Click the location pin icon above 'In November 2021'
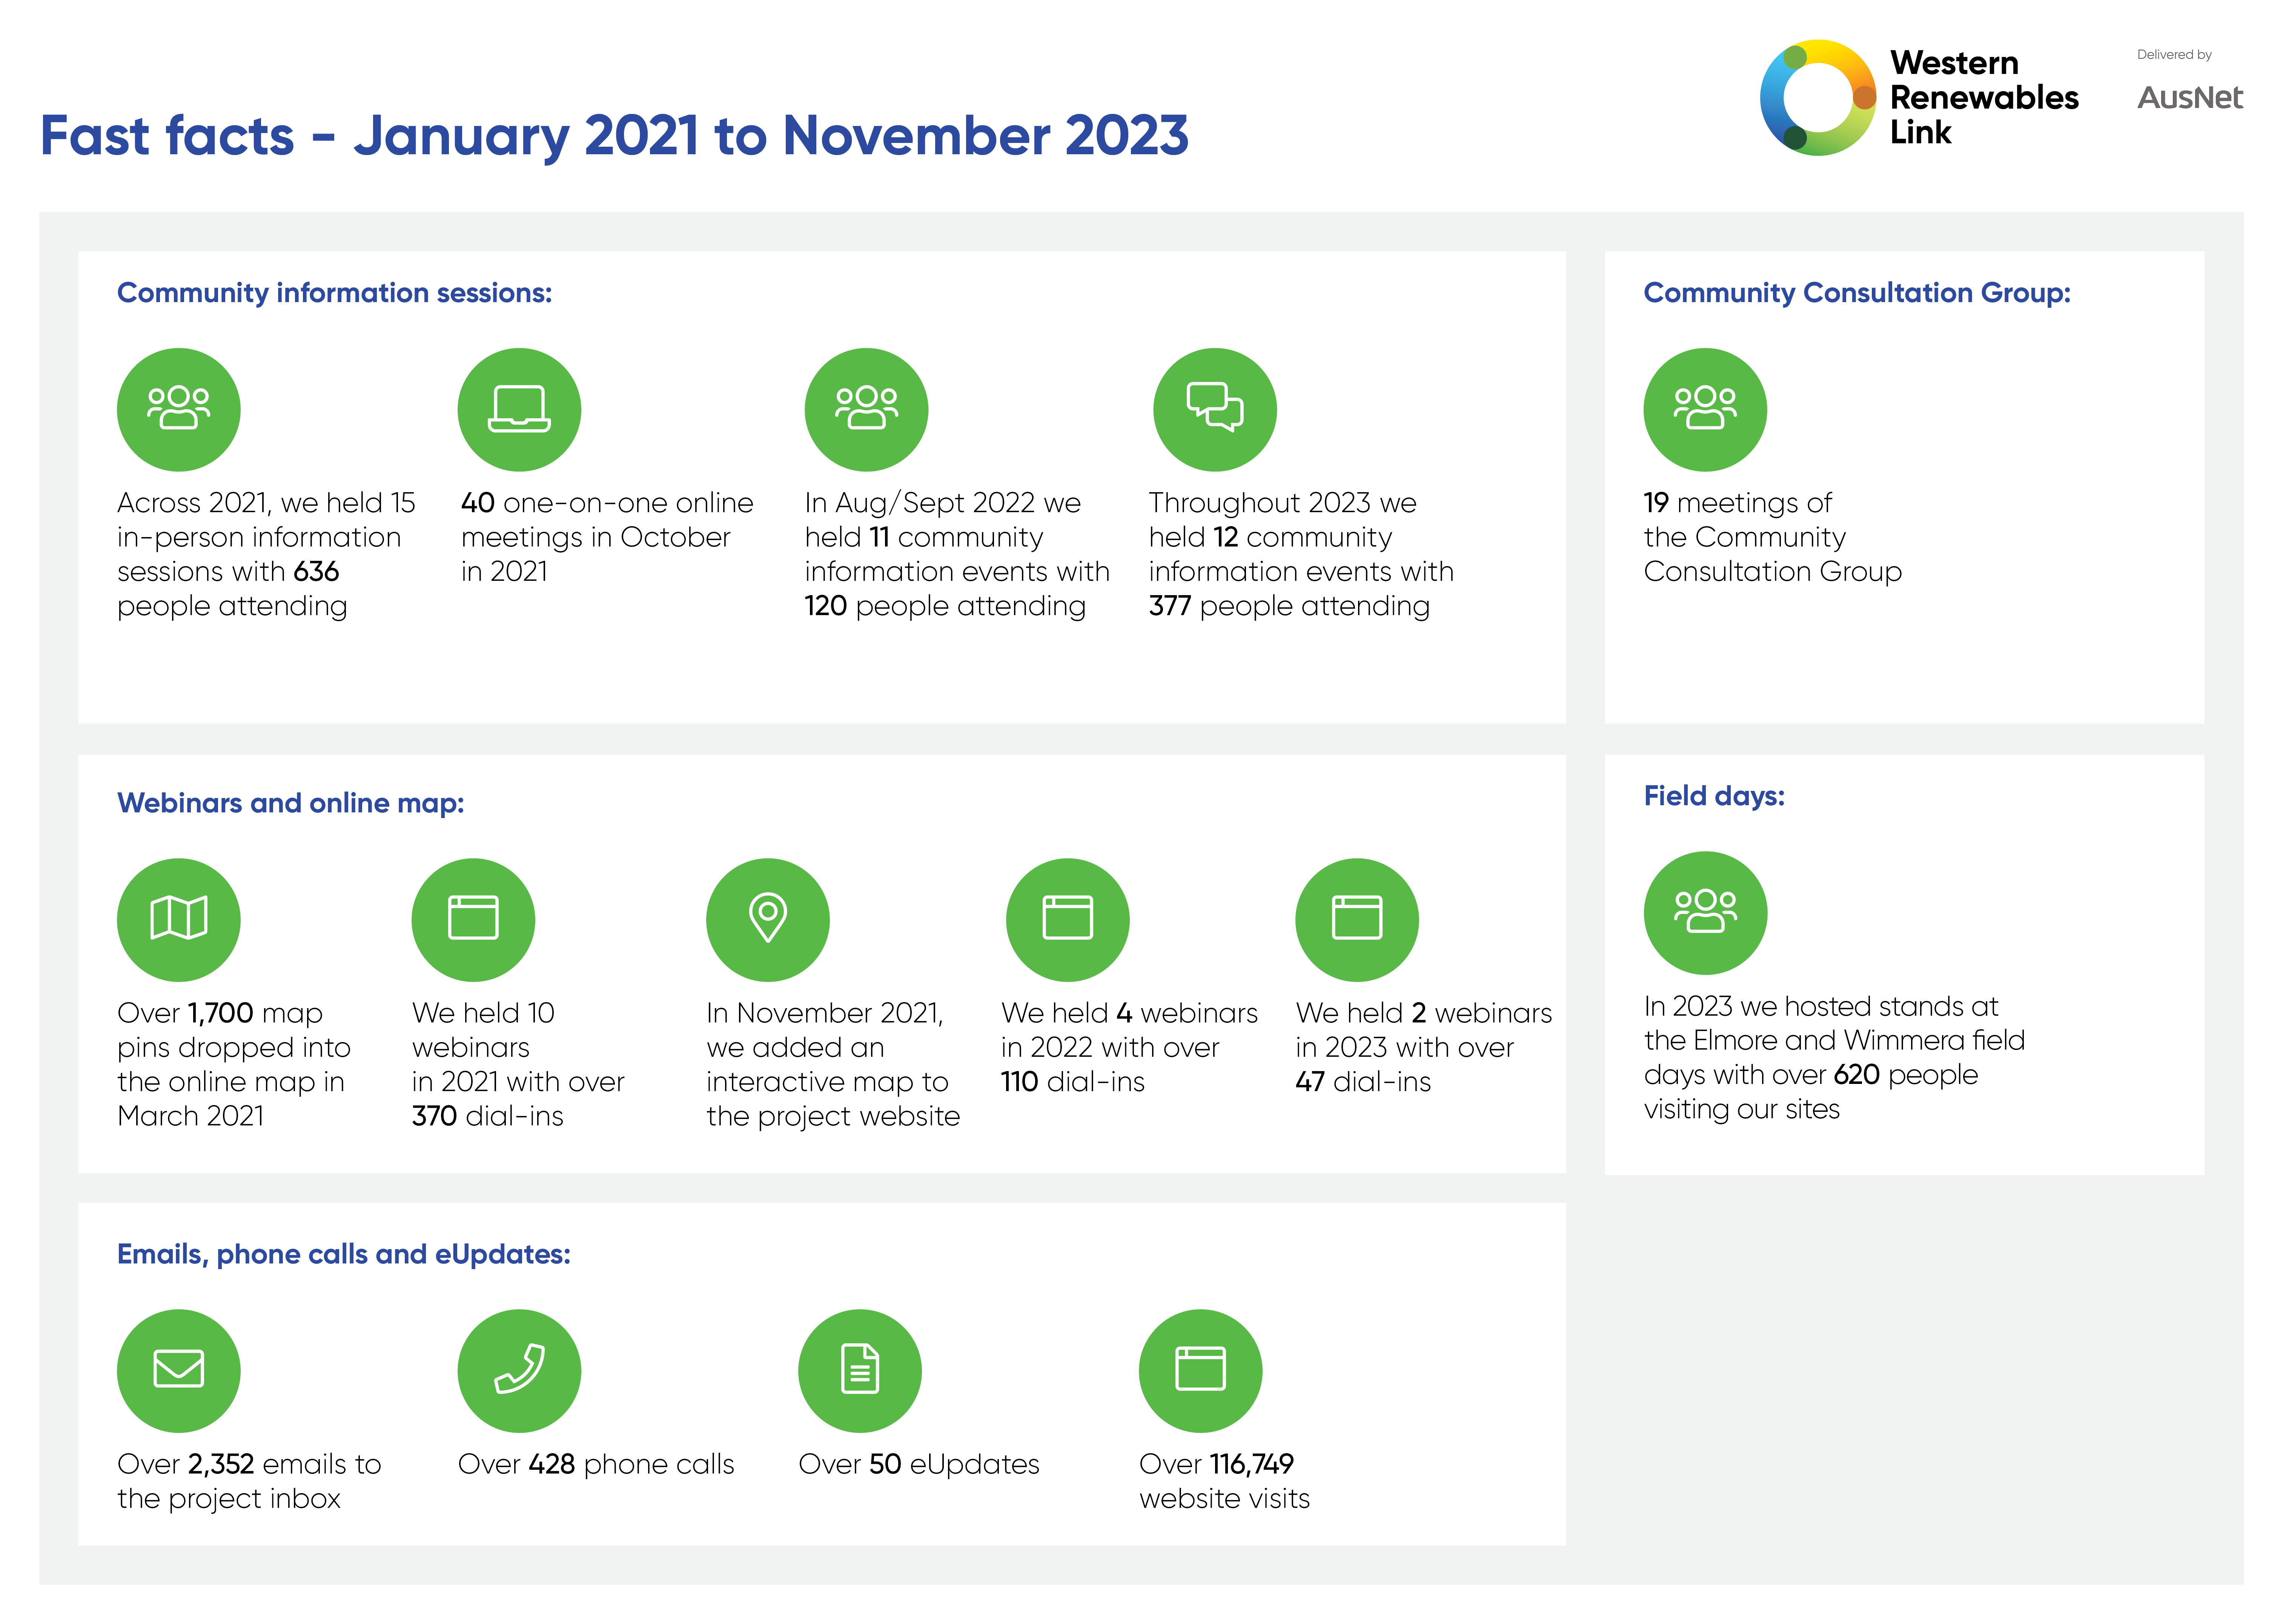 coord(768,919)
